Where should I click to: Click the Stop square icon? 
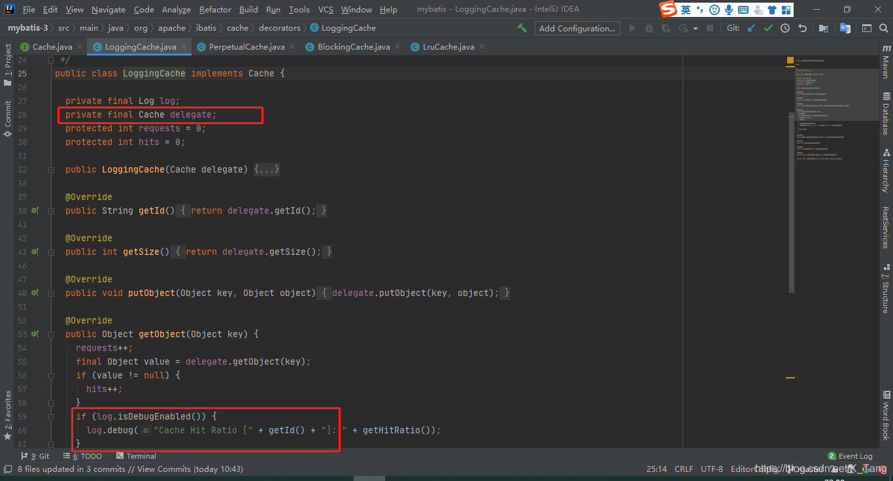[711, 28]
